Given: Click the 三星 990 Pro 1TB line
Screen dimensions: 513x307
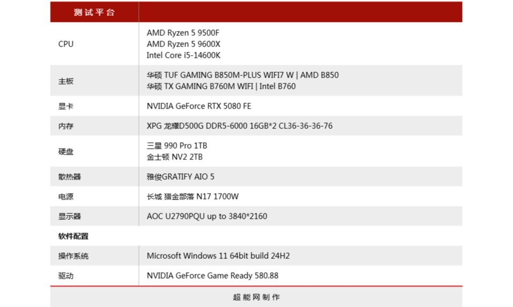Looking at the screenshot, I should pyautogui.click(x=177, y=145).
